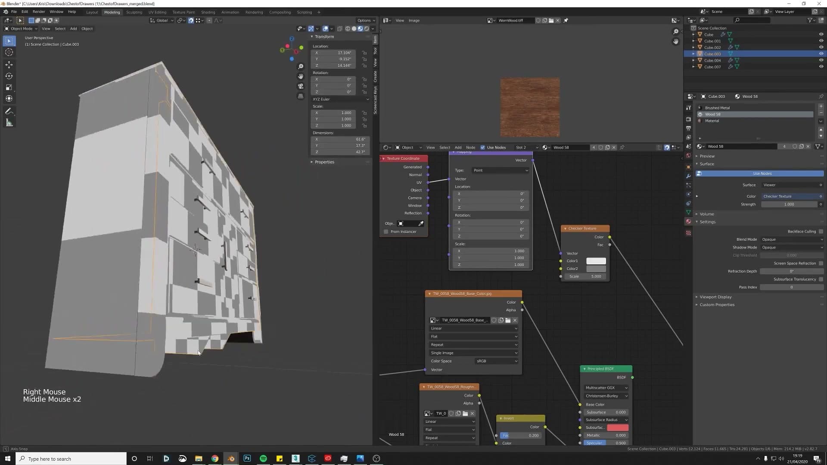
Task: Open the Blend Mode dropdown
Action: pos(792,239)
